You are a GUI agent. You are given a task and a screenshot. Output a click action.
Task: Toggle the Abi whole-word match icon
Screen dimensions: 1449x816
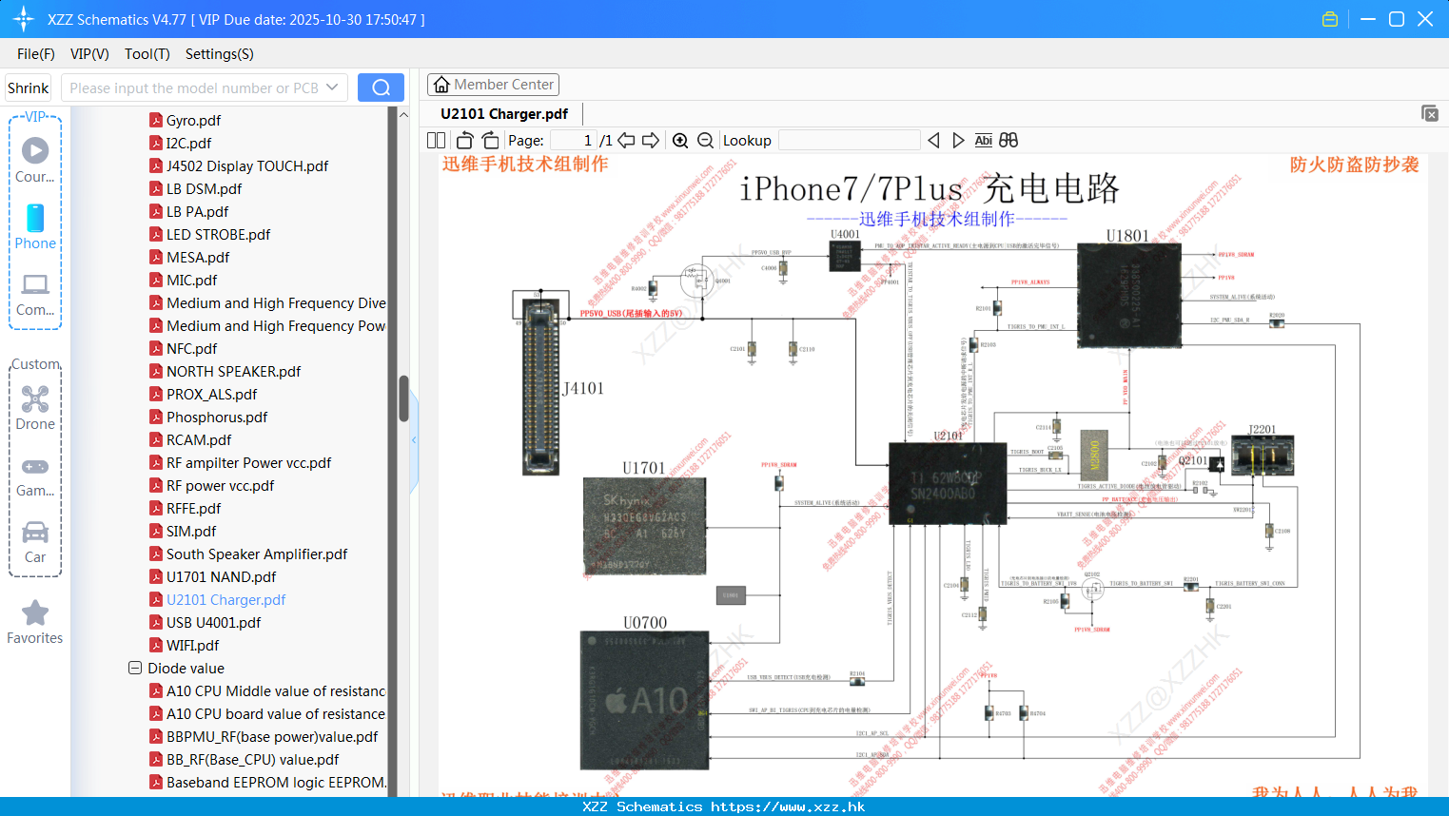(x=983, y=140)
